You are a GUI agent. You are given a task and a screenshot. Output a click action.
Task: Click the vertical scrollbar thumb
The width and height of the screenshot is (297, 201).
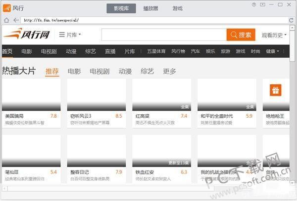point(292,46)
